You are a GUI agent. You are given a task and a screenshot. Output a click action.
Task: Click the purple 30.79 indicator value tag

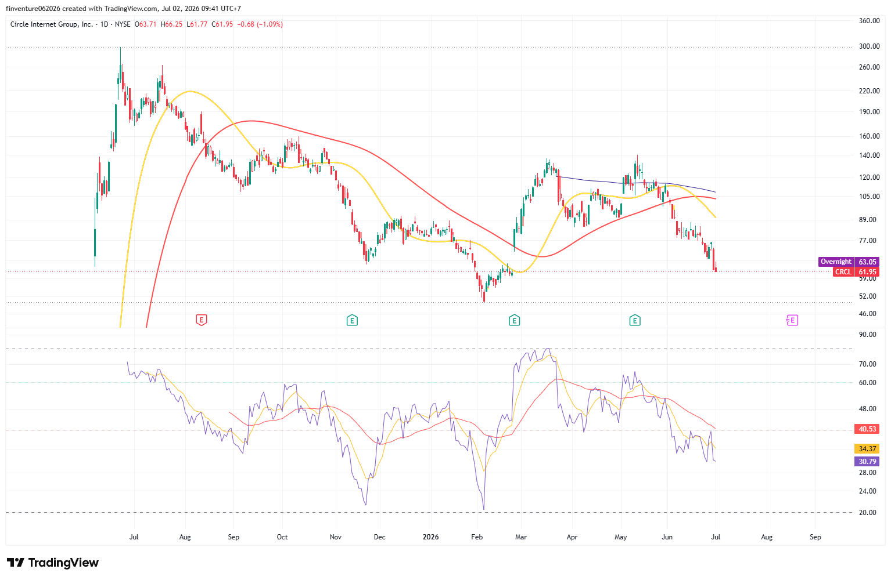tap(868, 462)
